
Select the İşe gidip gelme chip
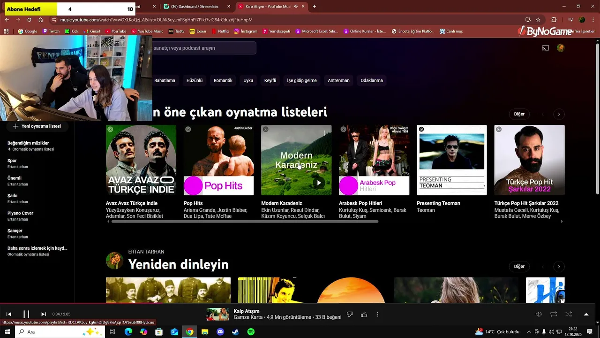click(302, 80)
